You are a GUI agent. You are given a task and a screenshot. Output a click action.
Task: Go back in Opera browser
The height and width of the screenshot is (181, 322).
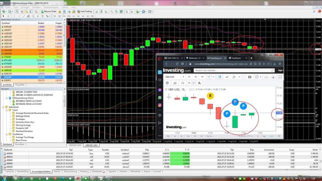tap(166, 64)
